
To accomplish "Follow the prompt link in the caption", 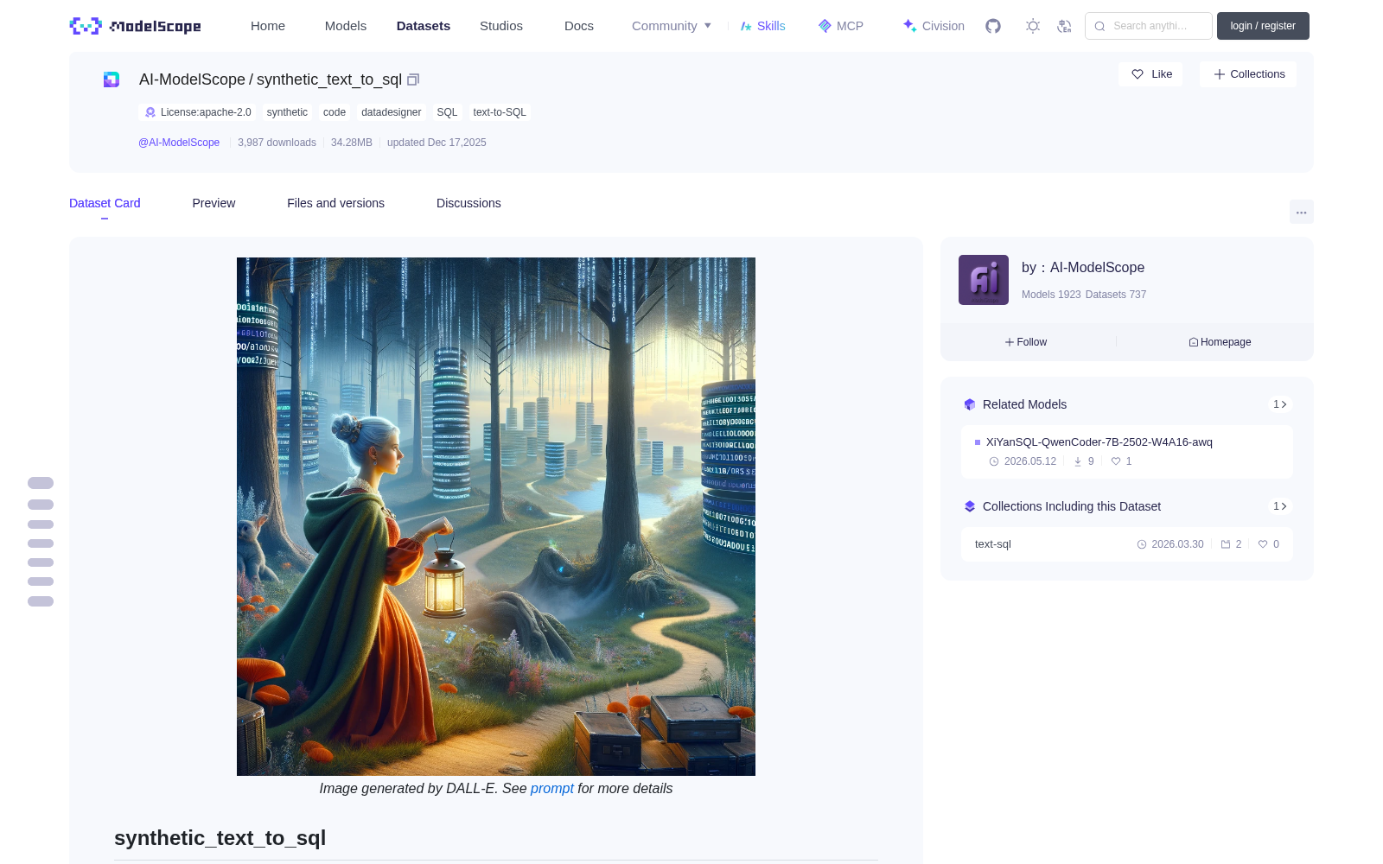I will [552, 788].
